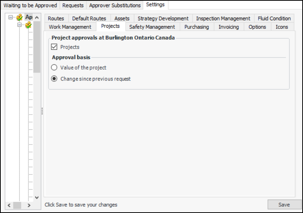Image resolution: width=303 pixels, height=213 pixels.
Task: Click the tree scroll down arrow
Action: click(x=37, y=197)
